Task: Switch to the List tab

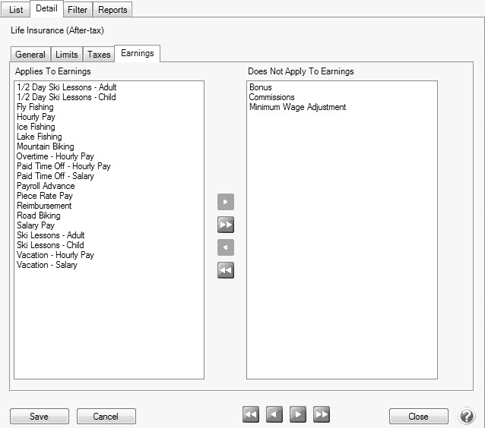Action: tap(16, 10)
